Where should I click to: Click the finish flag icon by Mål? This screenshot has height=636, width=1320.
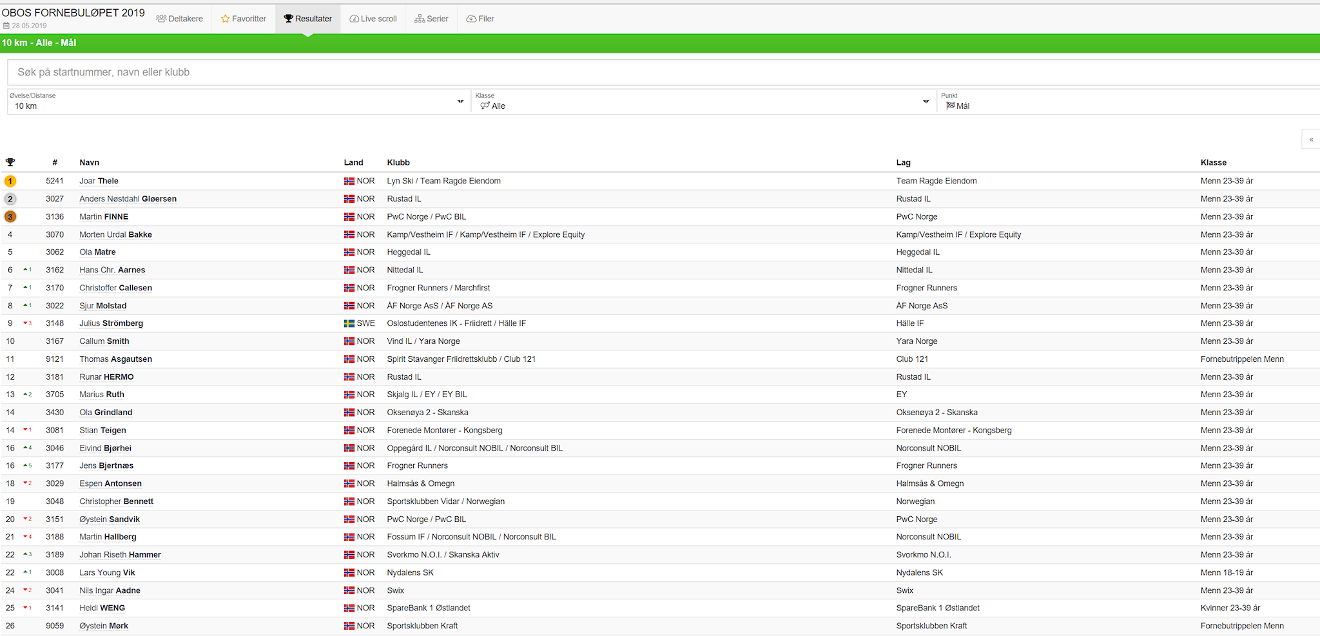point(950,106)
